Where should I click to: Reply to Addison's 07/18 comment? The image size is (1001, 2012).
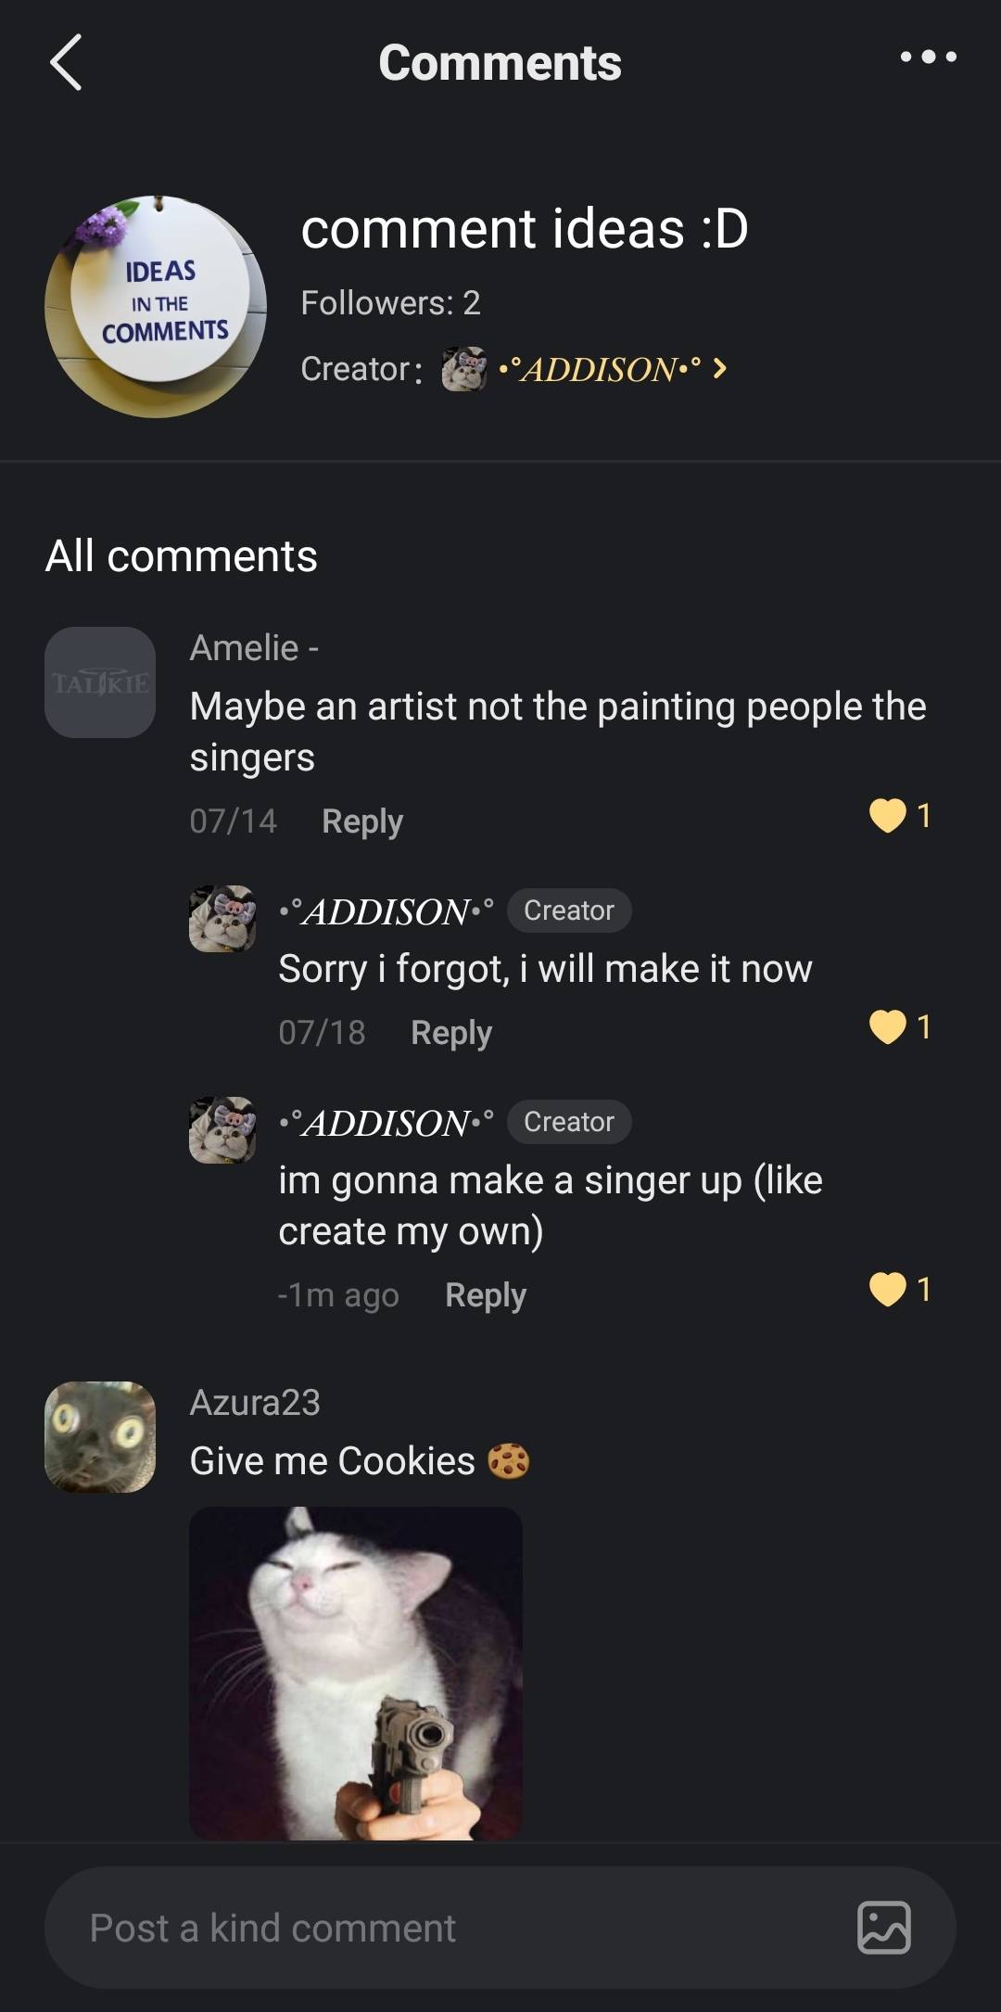(450, 1033)
